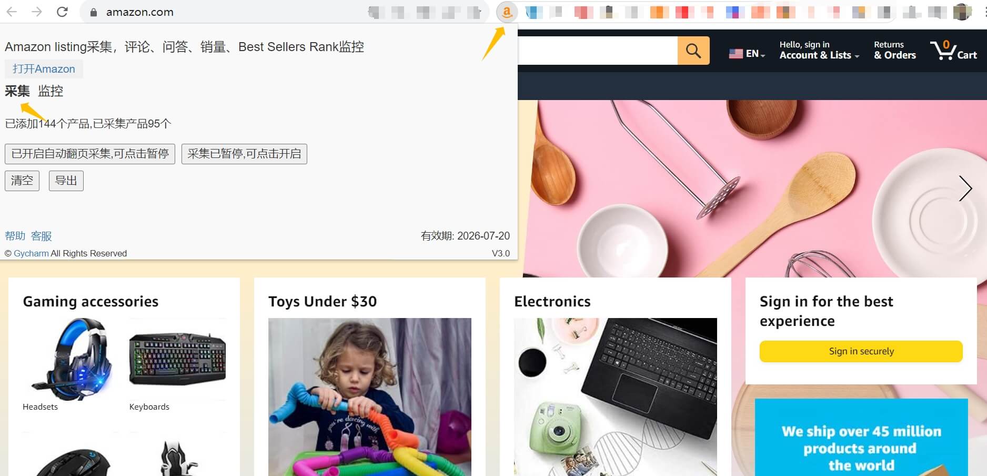Open the shopping Cart icon
The width and height of the screenshot is (987, 476).
953,51
